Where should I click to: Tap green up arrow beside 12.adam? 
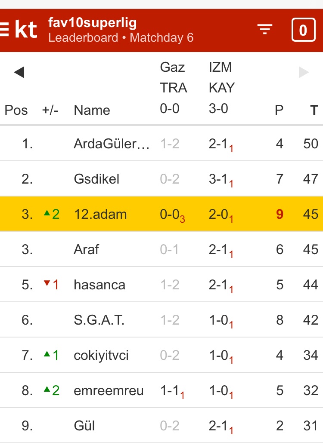(x=47, y=214)
